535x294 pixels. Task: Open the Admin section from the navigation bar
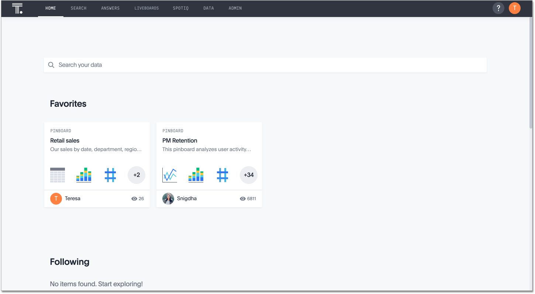point(235,8)
